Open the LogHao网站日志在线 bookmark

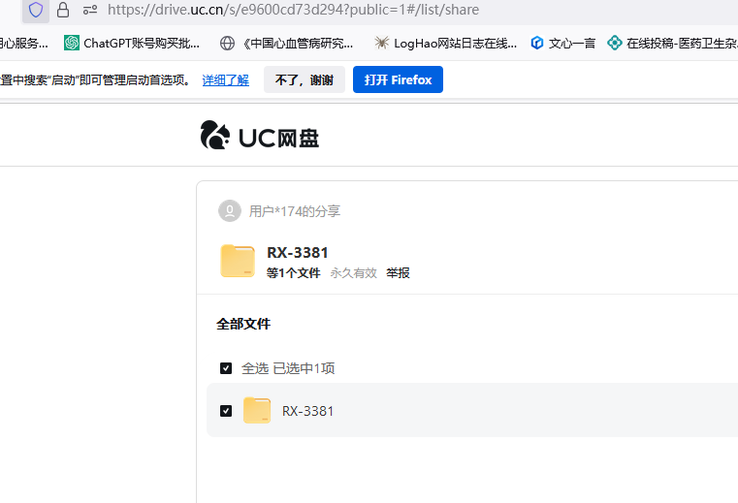click(x=445, y=44)
